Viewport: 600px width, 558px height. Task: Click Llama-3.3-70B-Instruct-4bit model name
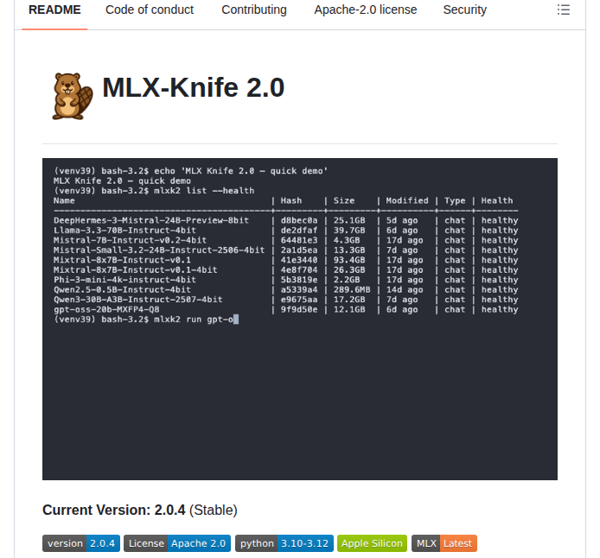pos(124,231)
